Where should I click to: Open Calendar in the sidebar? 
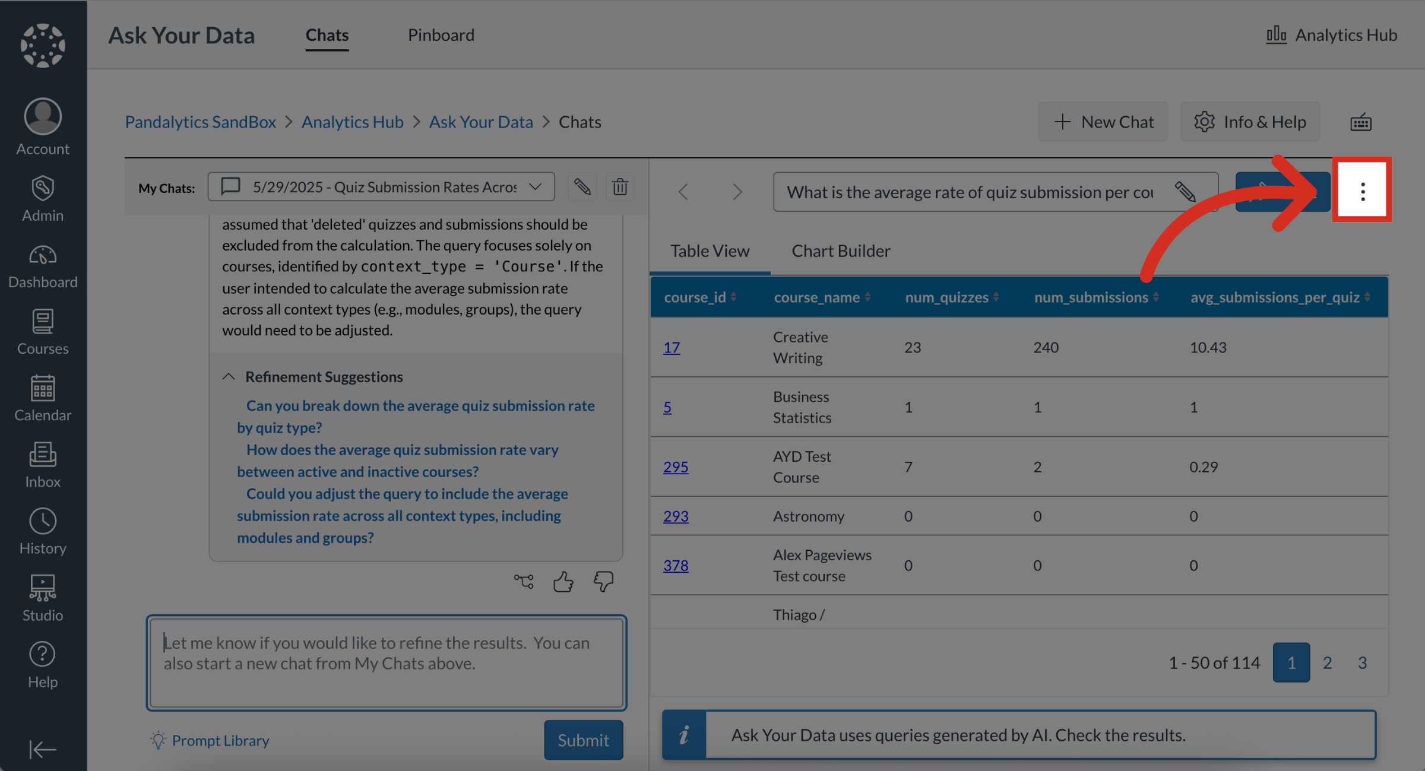point(43,399)
